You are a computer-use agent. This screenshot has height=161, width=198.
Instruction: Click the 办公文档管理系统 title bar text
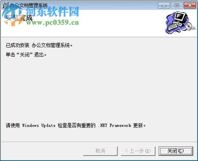(x=29, y=6)
